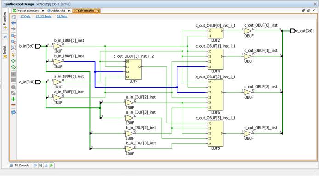Click the Messages bubble icon near Tcl Console

tap(35, 165)
